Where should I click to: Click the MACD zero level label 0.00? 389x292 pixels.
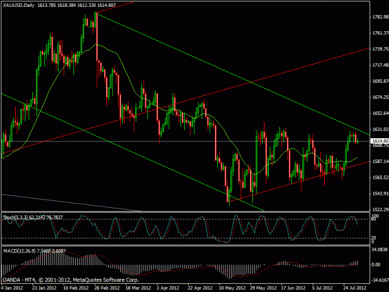376,265
